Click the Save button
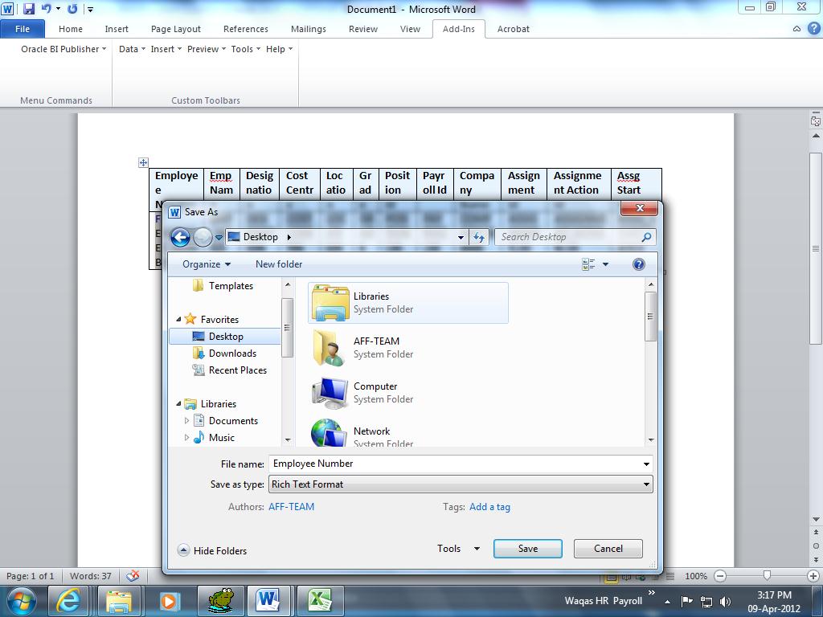The height and width of the screenshot is (617, 823). coord(527,548)
